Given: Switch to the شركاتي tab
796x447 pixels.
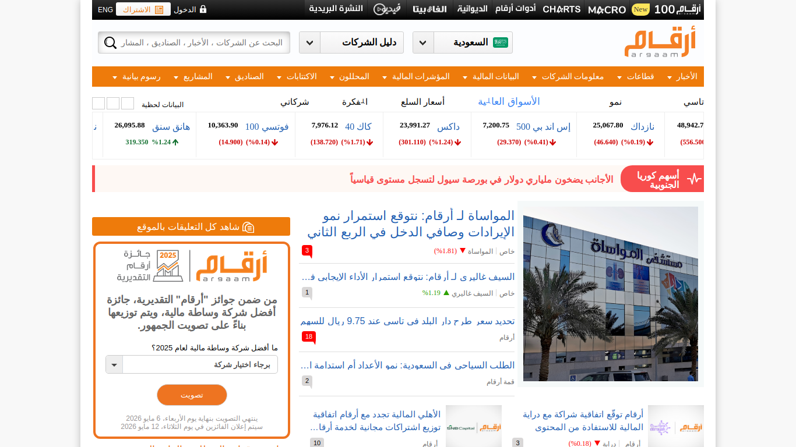Looking at the screenshot, I should click(x=295, y=102).
